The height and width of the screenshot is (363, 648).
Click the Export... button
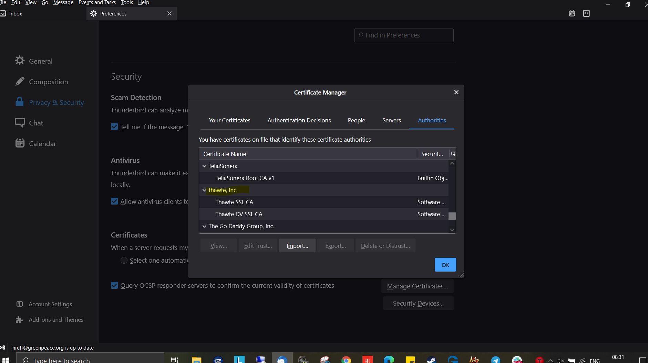point(336,246)
